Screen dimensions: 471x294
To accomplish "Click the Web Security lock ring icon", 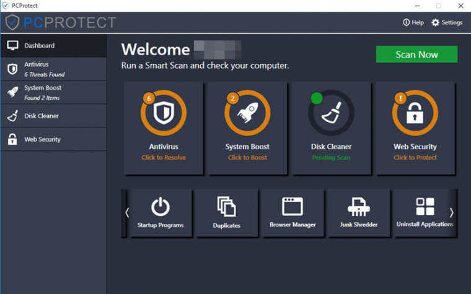I will pos(415,113).
